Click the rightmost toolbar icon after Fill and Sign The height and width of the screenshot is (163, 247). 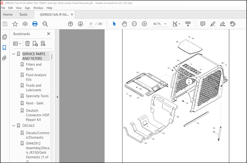tap(233, 24)
